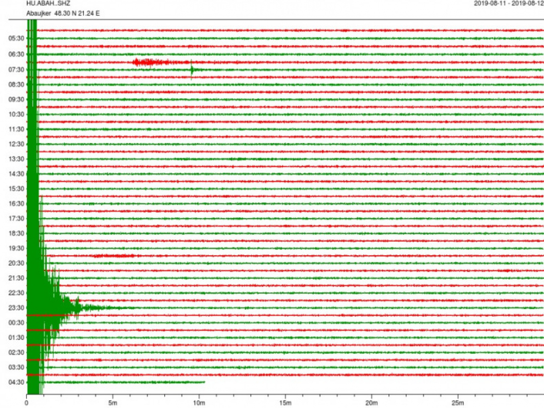Image resolution: width=544 pixels, height=408 pixels.
Task: Click the red signal burst near 20:00 row
Action: click(113, 256)
